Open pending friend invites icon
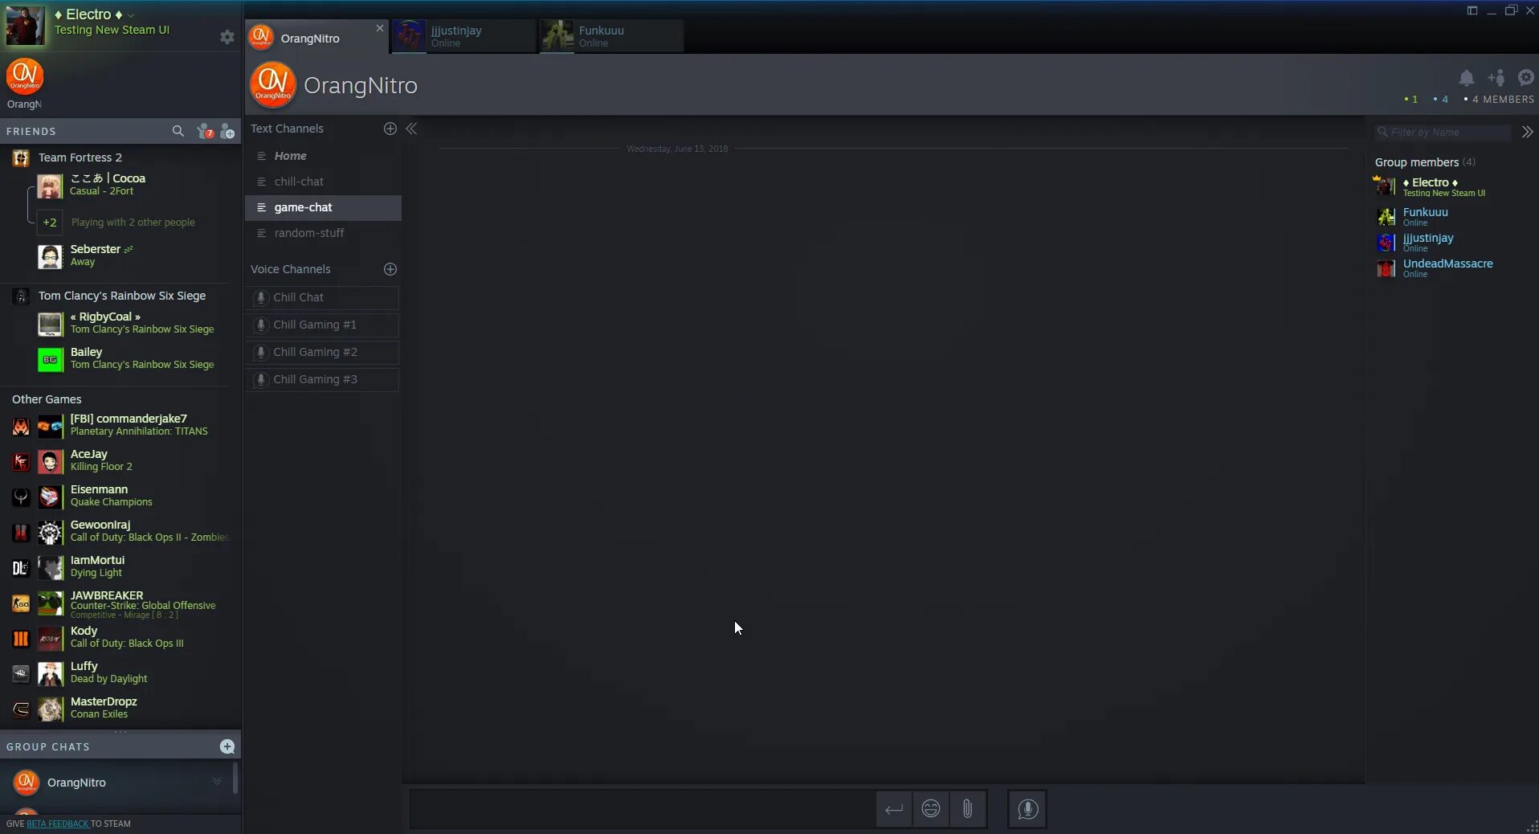Screen dimensions: 1539x834 pyautogui.click(x=205, y=131)
